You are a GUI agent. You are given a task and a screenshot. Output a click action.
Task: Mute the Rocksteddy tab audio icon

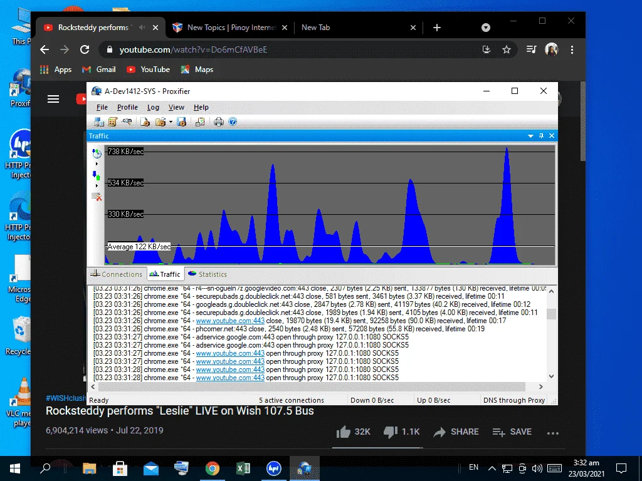[142, 28]
